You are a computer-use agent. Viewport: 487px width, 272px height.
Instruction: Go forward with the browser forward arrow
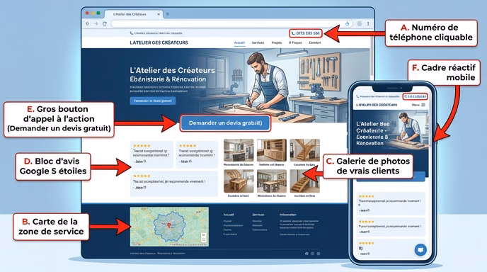click(x=96, y=23)
